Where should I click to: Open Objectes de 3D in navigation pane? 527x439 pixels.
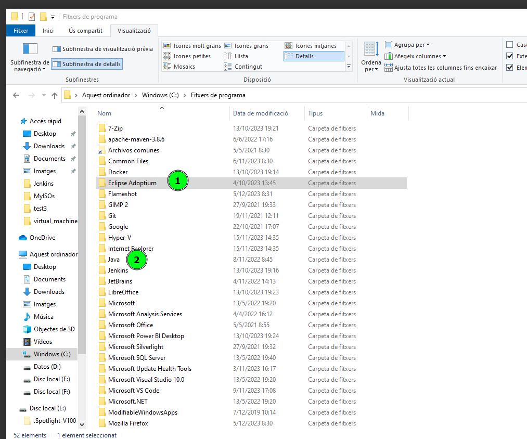click(49, 329)
